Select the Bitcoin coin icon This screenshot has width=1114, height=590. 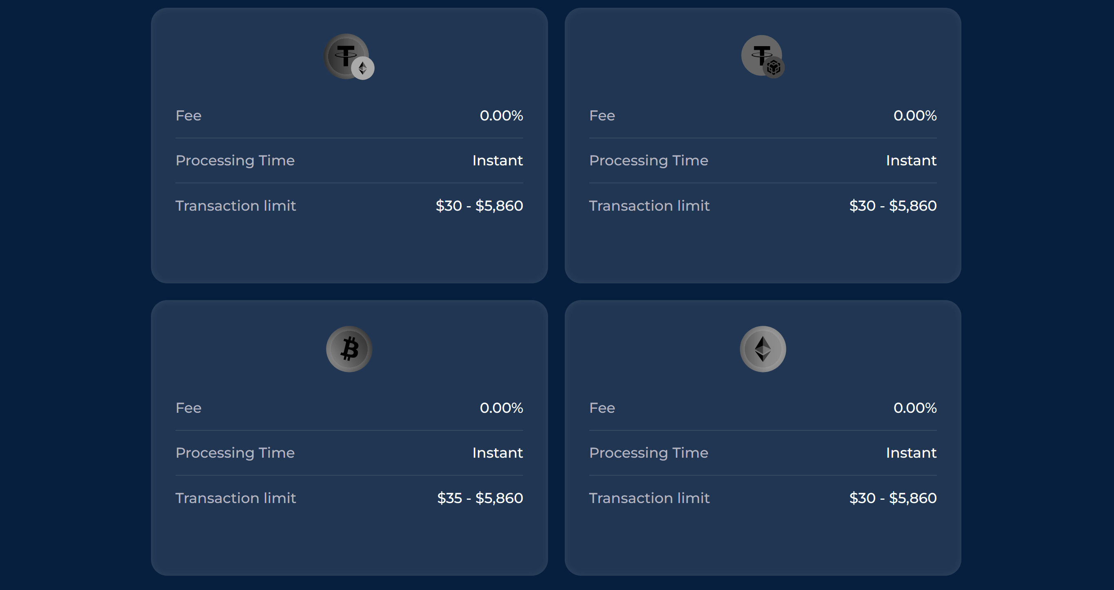coord(349,349)
